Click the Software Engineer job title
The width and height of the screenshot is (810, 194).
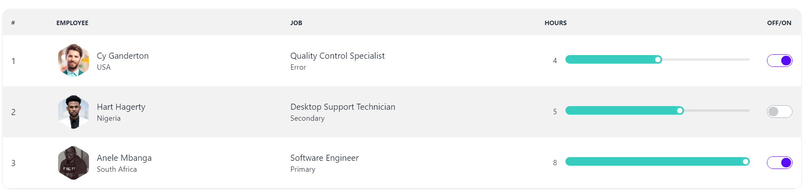(x=324, y=158)
